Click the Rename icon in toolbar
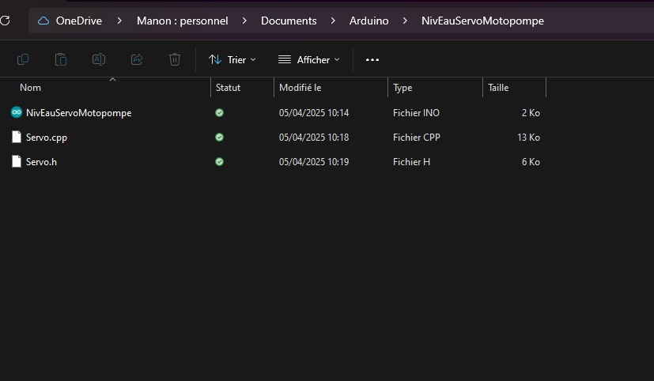Screen dimensions: 654x381 99,59
